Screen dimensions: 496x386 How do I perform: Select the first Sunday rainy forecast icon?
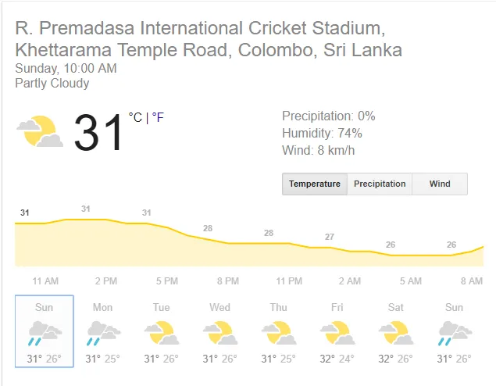pyautogui.click(x=45, y=333)
